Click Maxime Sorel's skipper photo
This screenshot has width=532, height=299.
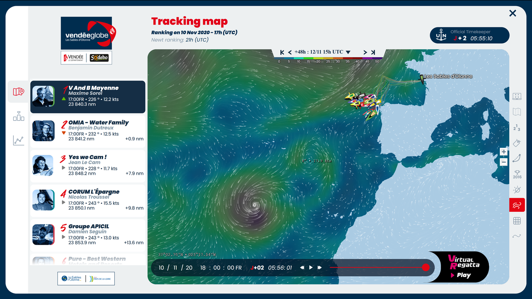[x=43, y=96]
